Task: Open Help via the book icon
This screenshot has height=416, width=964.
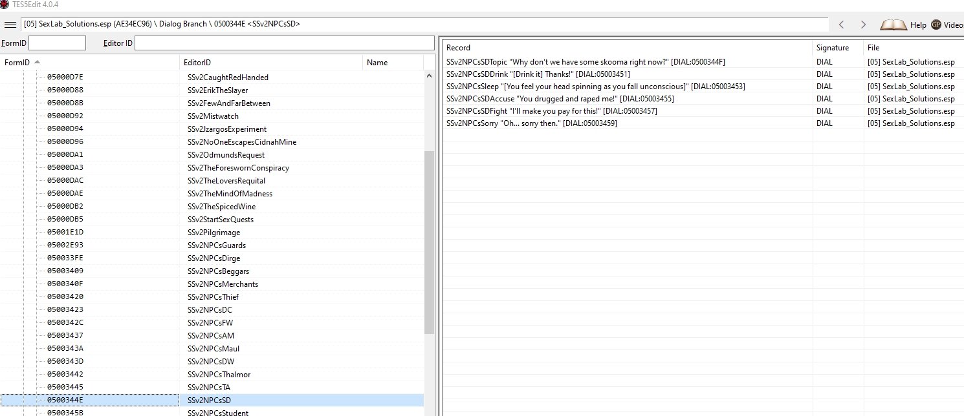Action: [893, 25]
